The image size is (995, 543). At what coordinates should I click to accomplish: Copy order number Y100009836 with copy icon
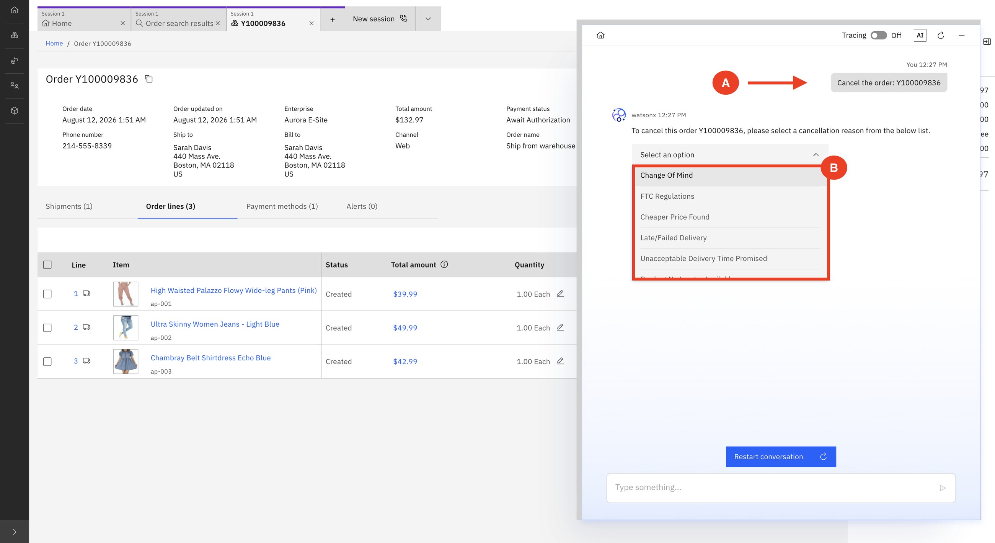tap(149, 79)
